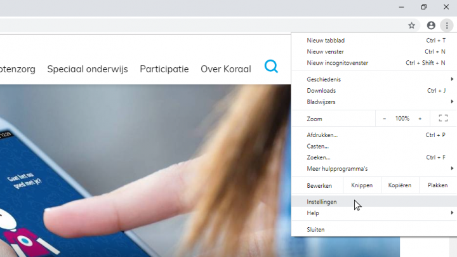Choose Afdrukken... in the menu

pyautogui.click(x=374, y=135)
